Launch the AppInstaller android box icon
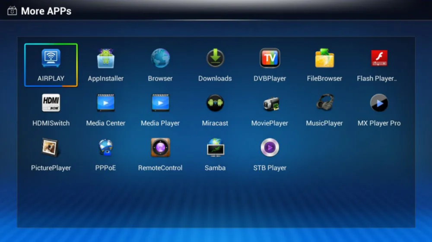 (106, 58)
